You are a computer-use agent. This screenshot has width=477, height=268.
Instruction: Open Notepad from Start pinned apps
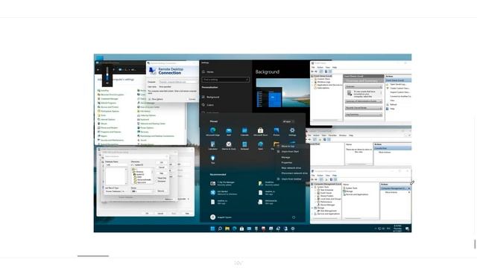[244, 145]
